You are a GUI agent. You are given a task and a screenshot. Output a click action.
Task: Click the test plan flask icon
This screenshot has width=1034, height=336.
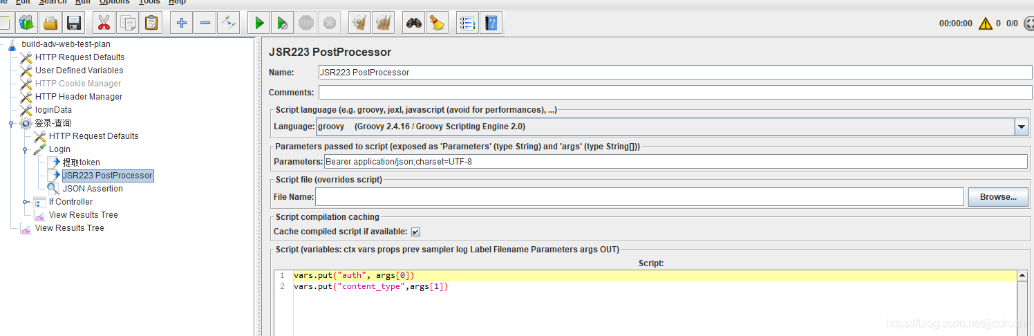(x=12, y=44)
